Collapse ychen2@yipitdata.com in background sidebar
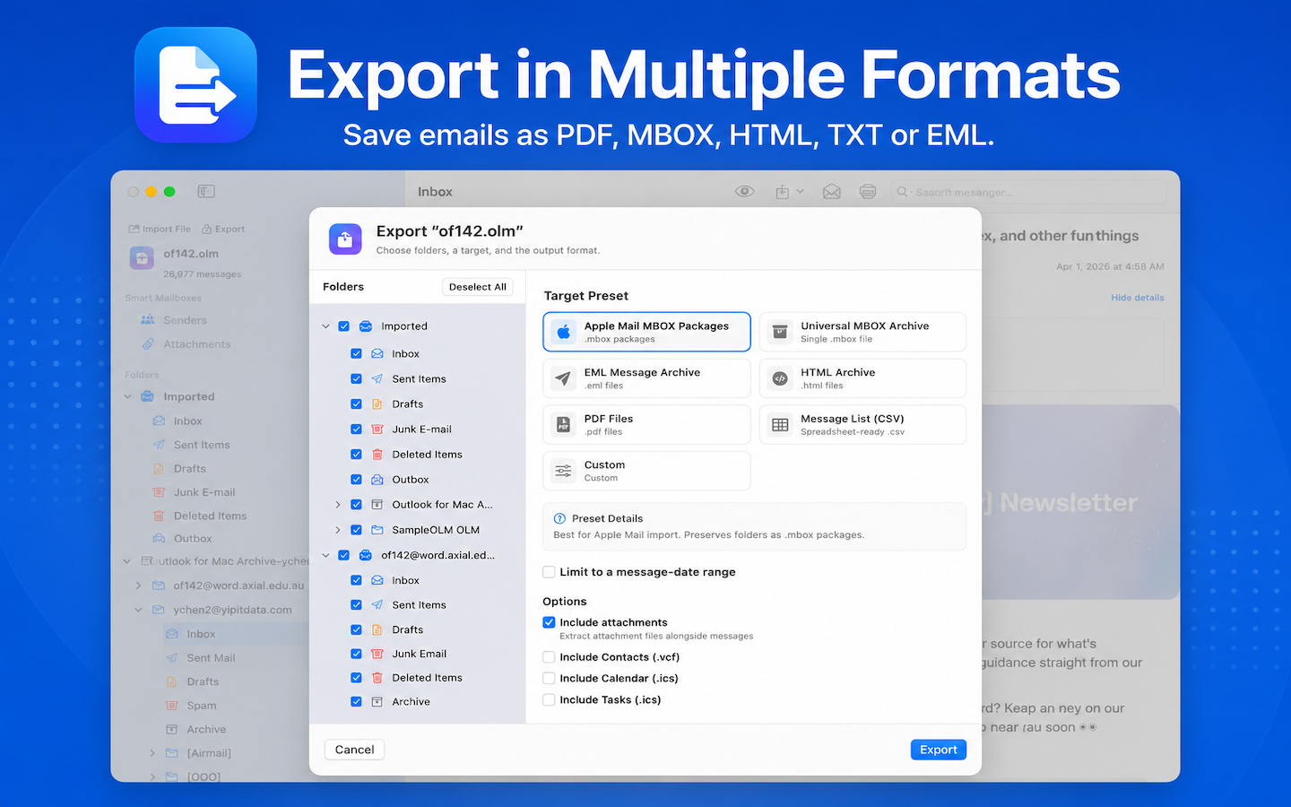 pyautogui.click(x=138, y=610)
